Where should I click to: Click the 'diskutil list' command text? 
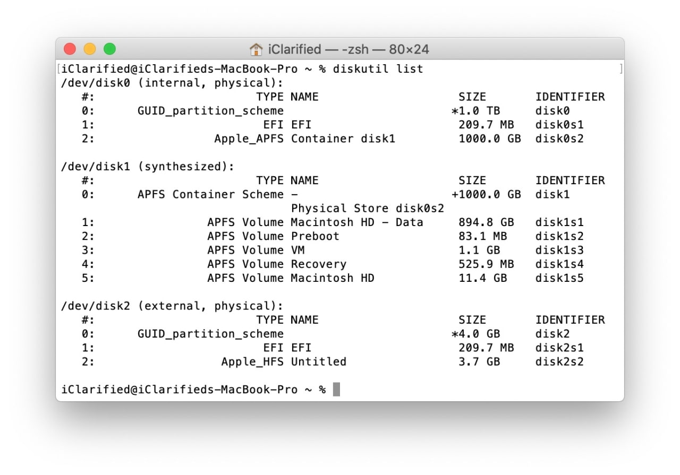point(378,69)
